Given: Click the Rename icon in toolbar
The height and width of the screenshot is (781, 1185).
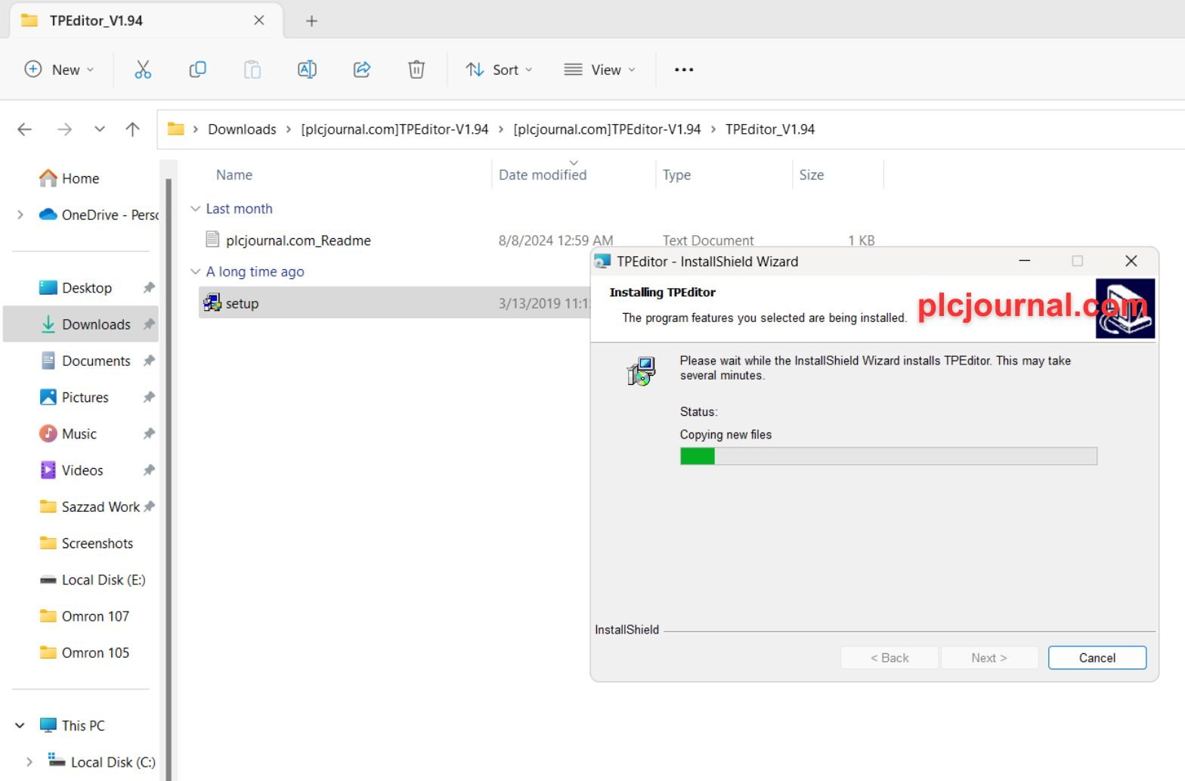Looking at the screenshot, I should [x=307, y=70].
